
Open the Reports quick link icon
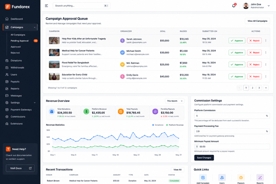[x=260, y=178]
